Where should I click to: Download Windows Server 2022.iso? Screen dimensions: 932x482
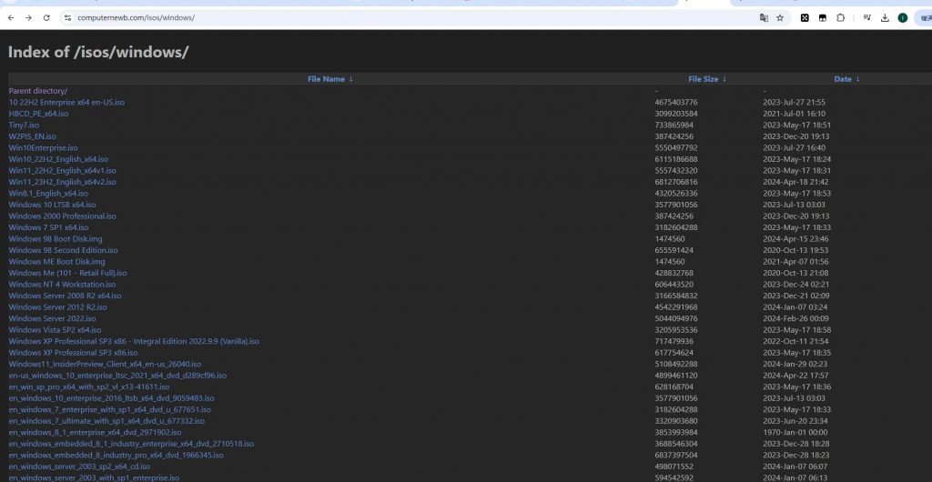click(52, 319)
